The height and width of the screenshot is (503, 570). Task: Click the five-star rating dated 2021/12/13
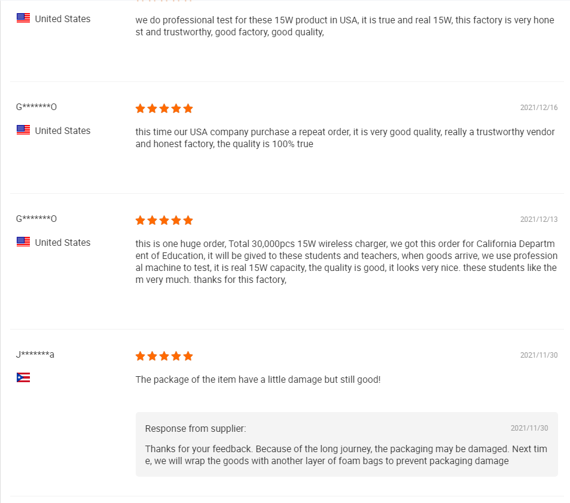click(164, 220)
